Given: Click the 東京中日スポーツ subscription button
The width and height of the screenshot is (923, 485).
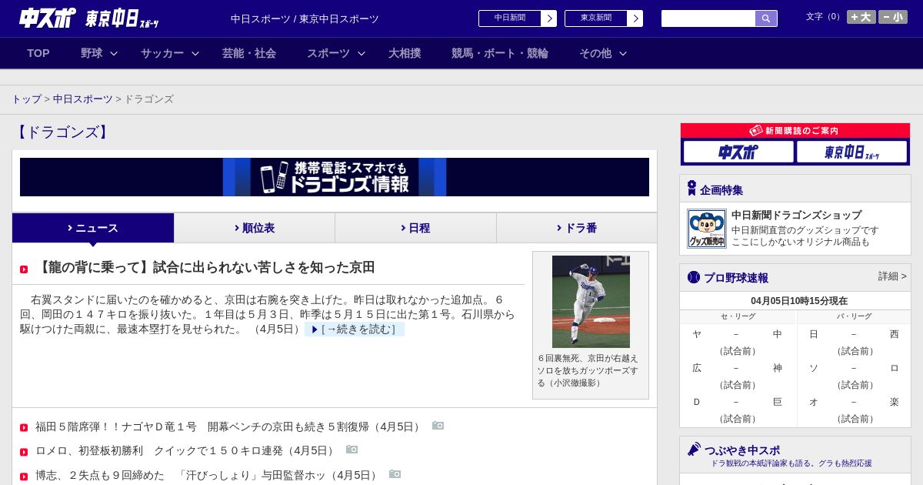Looking at the screenshot, I should [851, 152].
